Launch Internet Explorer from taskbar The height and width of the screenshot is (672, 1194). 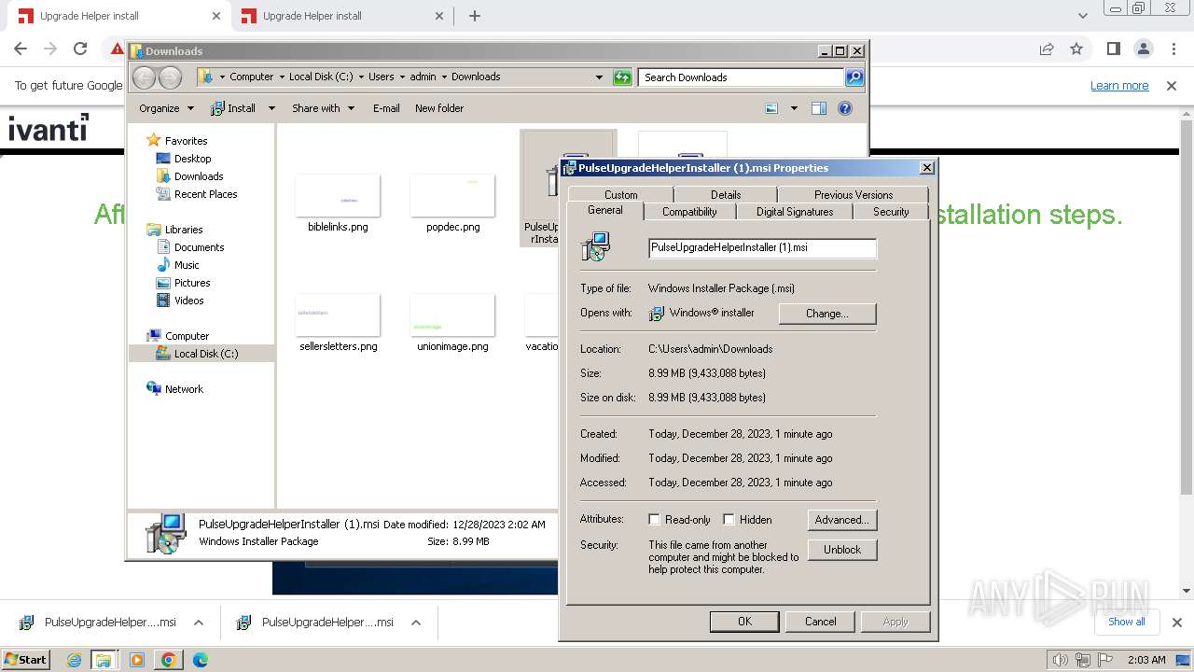75,660
